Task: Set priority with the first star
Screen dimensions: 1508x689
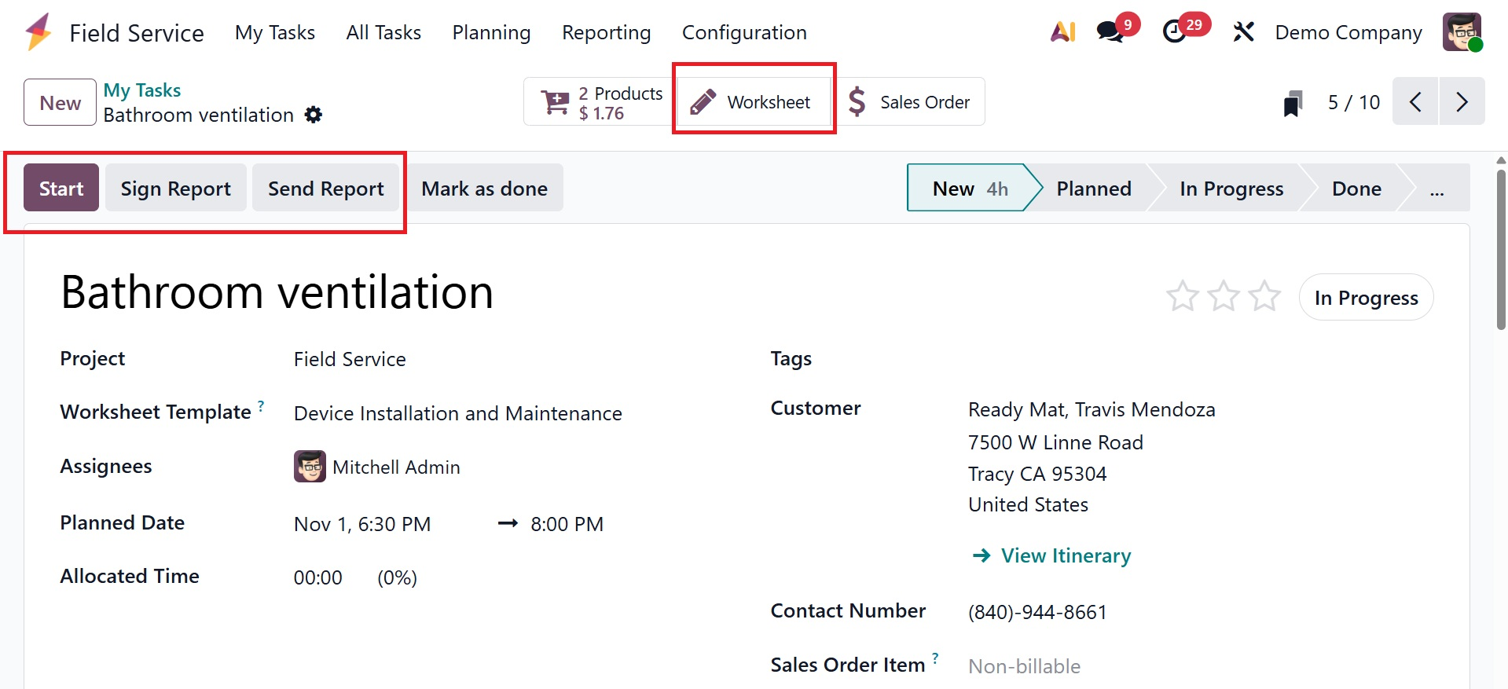Action: click(x=1182, y=297)
